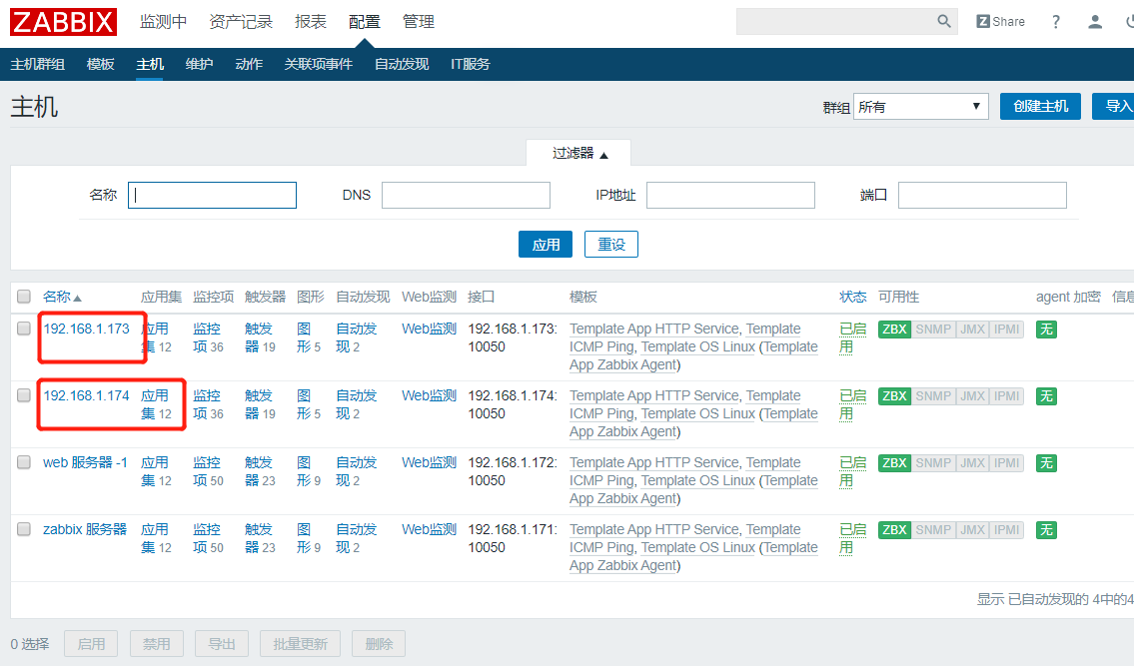Viewport: 1134px width, 666px height.
Task: Check the web 服务器 -1 host checkbox
Action: 24,462
